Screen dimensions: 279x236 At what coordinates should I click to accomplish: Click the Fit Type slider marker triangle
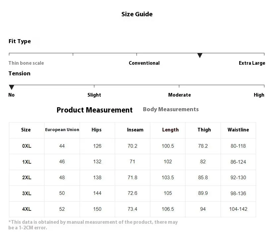tap(200, 55)
